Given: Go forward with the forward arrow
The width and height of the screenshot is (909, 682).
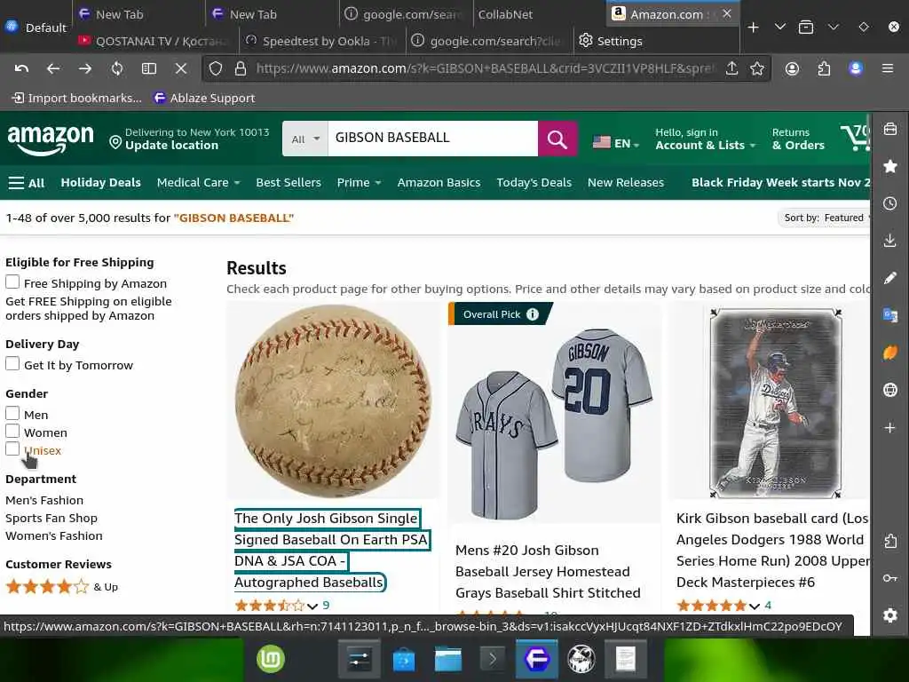Looking at the screenshot, I should (85, 68).
